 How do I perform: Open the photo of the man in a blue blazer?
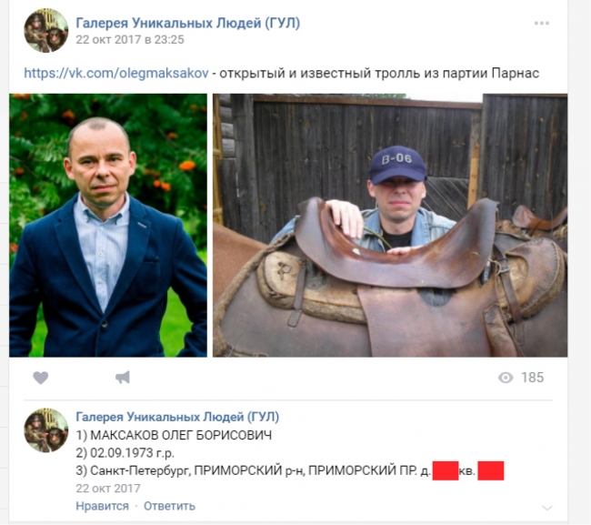pyautogui.click(x=108, y=225)
